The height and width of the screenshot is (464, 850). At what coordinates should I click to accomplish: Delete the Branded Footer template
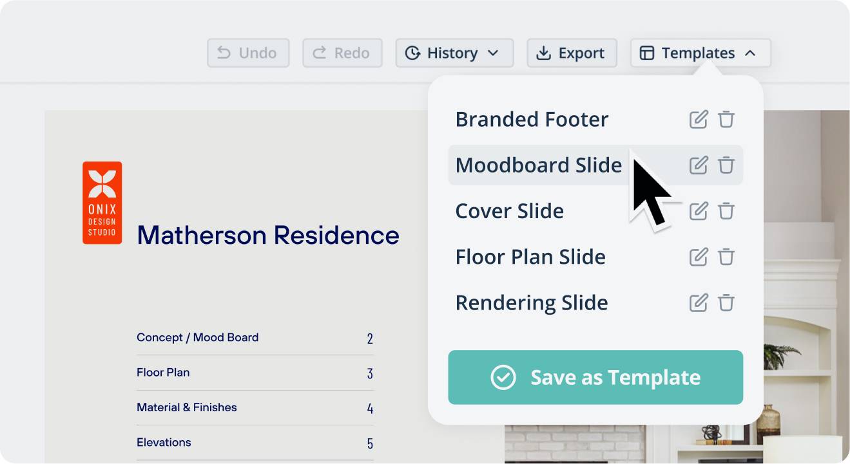726,120
